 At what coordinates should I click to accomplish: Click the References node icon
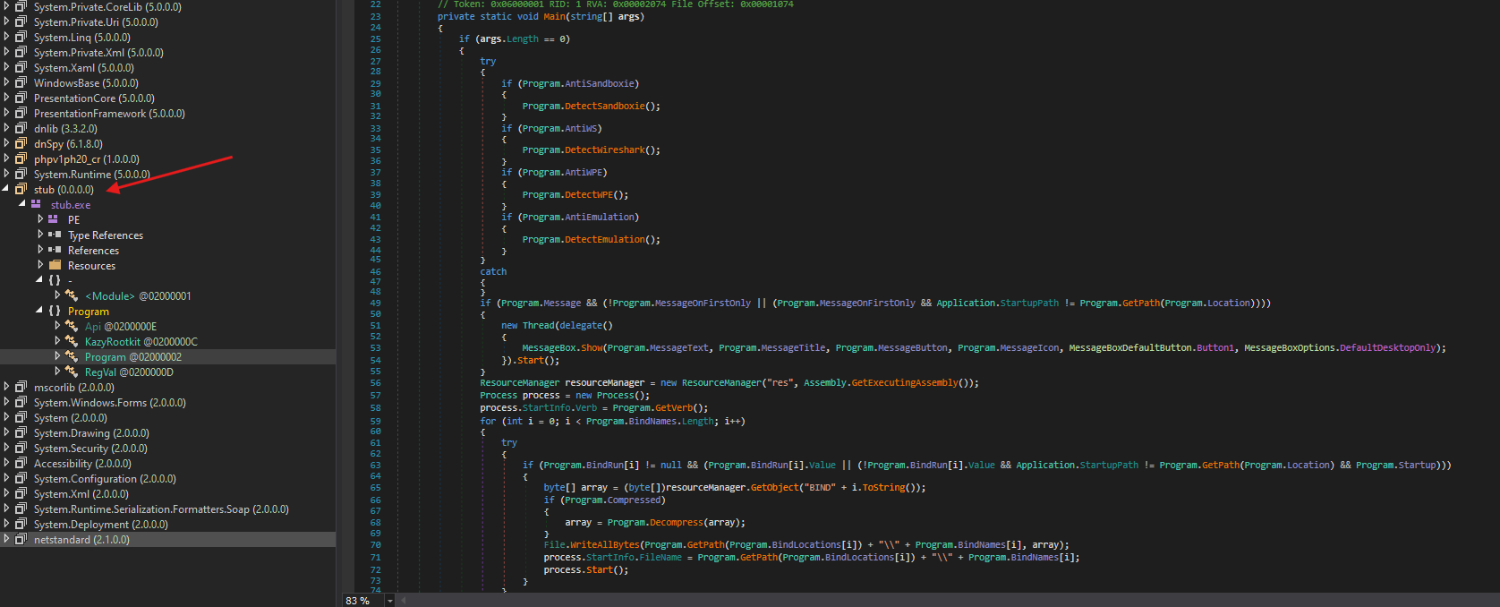[x=55, y=251]
